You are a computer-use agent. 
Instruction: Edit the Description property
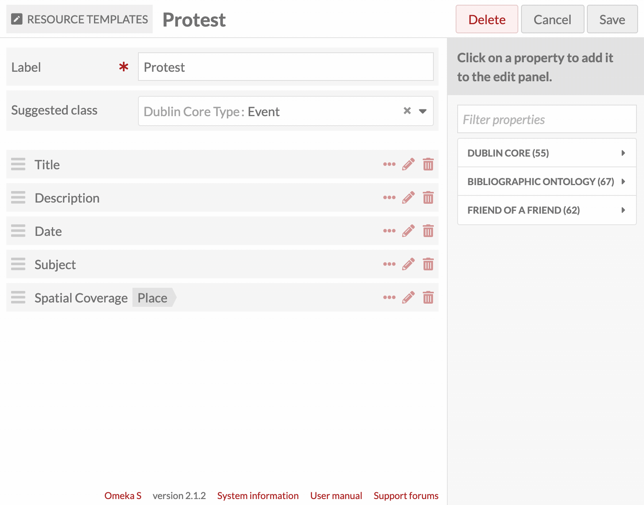[408, 197]
